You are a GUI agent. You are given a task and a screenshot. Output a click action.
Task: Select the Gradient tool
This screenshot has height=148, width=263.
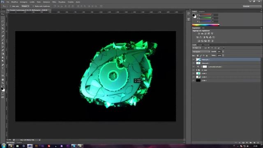pos(3,54)
